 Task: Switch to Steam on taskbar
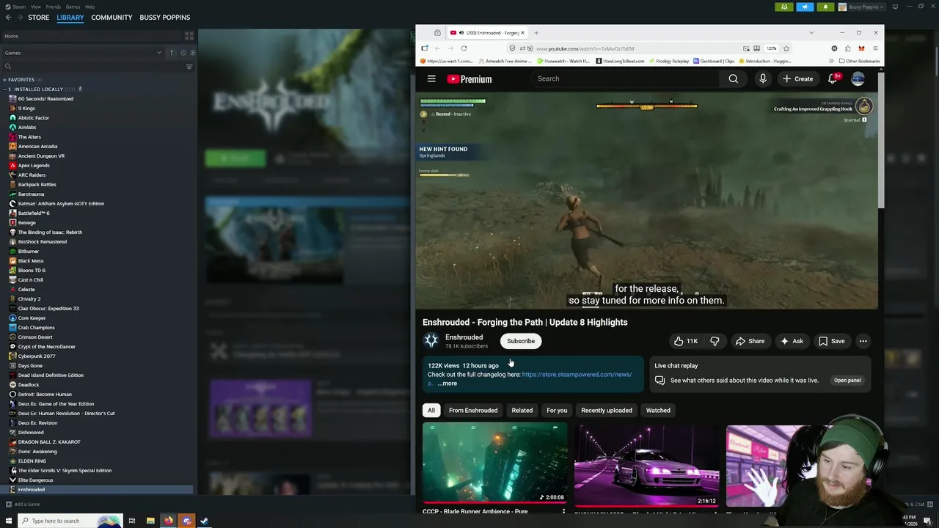(x=204, y=521)
